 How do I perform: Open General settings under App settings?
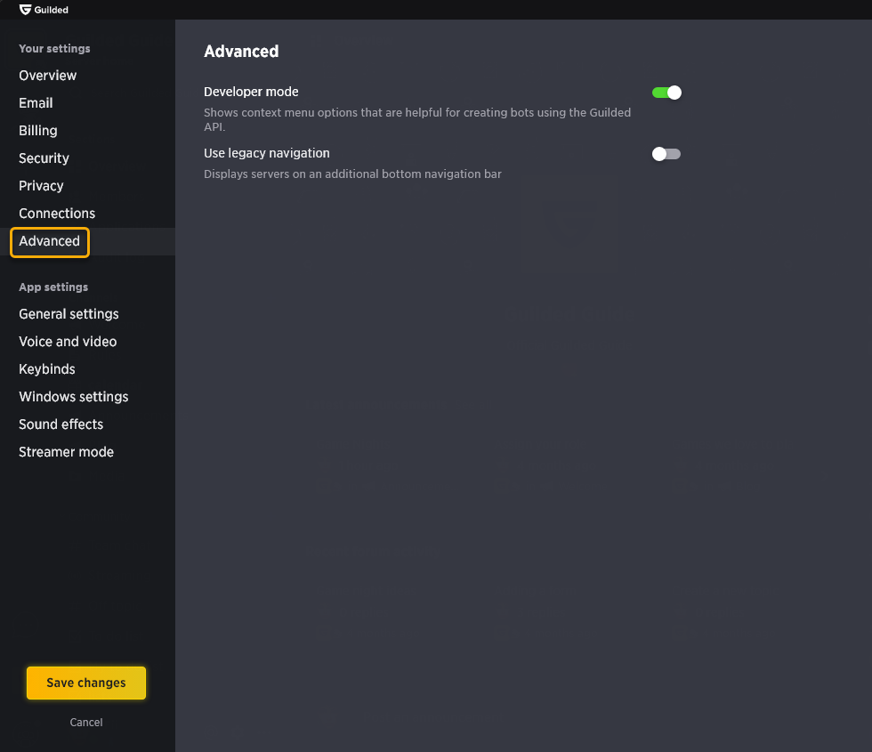point(69,313)
